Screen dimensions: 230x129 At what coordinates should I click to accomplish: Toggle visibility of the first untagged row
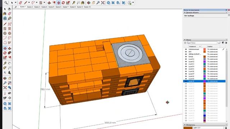click(x=186, y=49)
